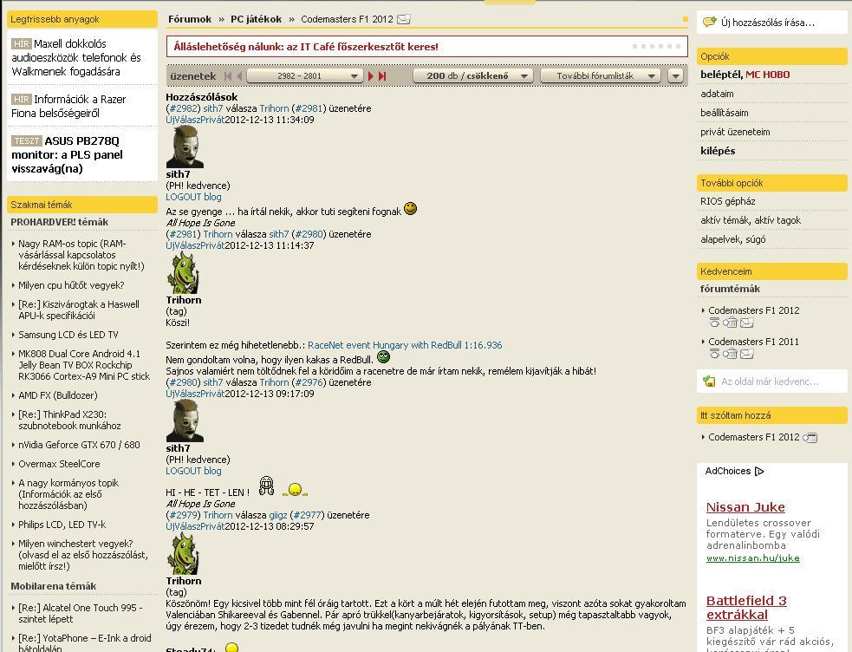Click the bowing yellow smiley in message #2980

(295, 490)
